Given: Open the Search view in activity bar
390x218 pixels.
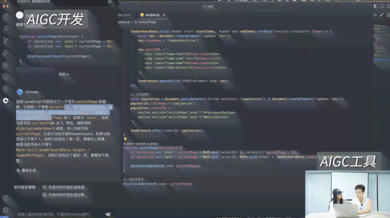Looking at the screenshot, I should click(x=5, y=28).
